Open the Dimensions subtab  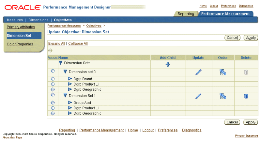coord(38,20)
